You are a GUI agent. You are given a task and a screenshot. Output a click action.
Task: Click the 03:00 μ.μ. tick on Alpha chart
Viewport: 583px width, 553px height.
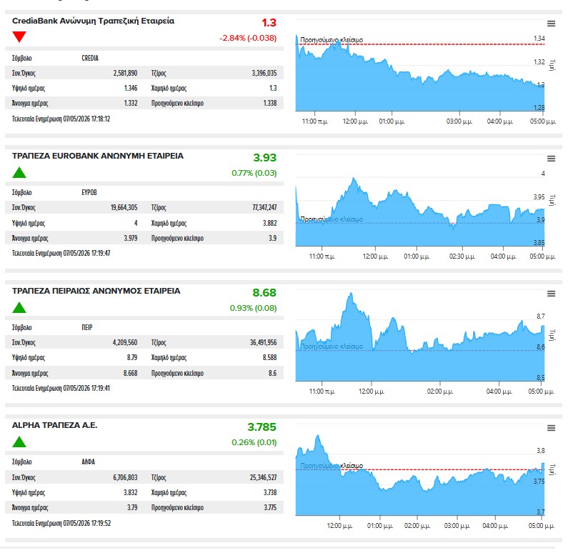457,526
